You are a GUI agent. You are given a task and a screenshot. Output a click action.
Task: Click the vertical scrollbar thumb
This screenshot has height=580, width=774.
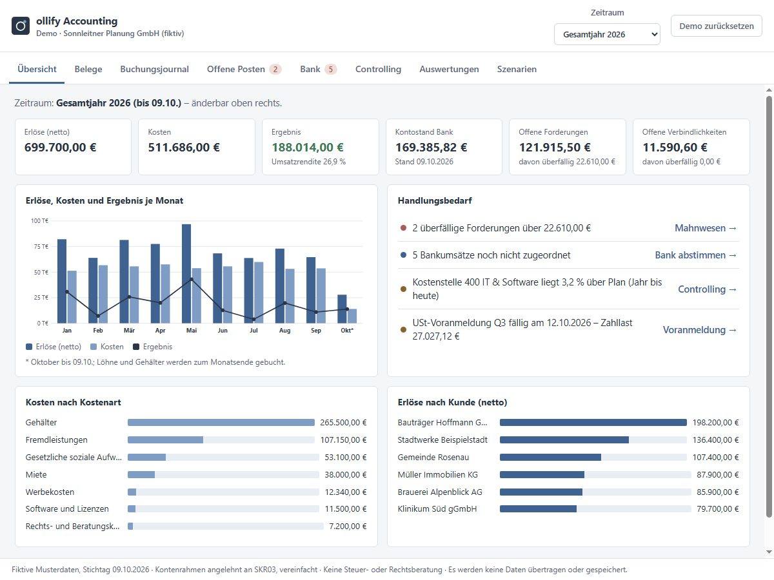(768, 306)
